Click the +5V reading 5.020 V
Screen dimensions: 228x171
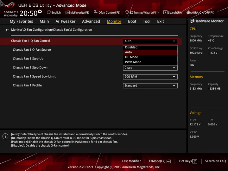212,124
